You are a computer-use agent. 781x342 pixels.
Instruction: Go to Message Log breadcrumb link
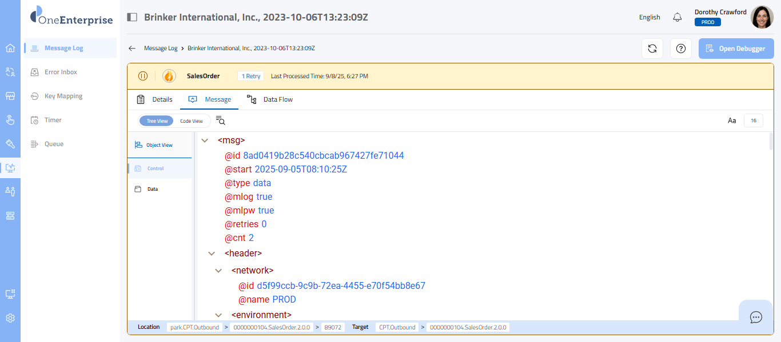pyautogui.click(x=161, y=49)
